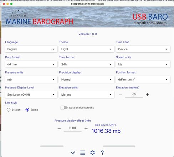Open the barograph chart view icon

tap(73, 153)
